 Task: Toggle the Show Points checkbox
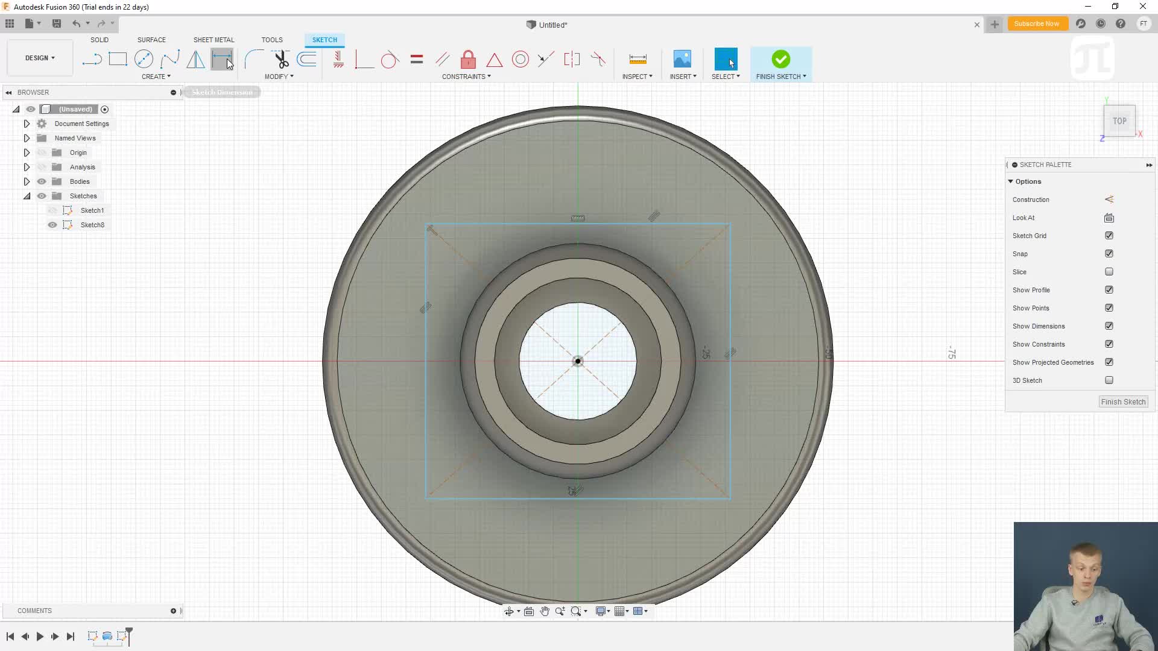click(1109, 308)
